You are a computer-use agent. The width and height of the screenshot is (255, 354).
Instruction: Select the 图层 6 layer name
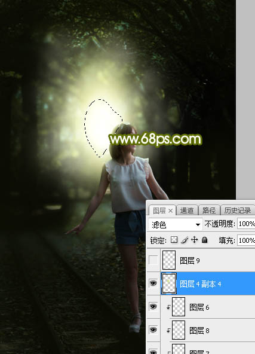click(x=199, y=307)
